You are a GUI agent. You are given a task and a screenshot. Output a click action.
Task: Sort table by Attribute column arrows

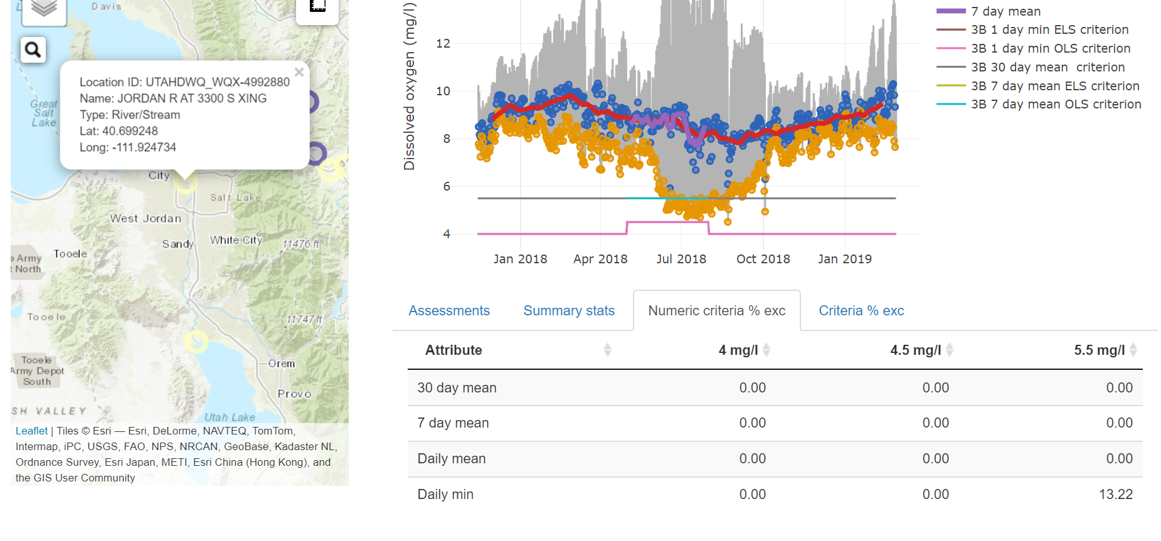click(x=607, y=350)
